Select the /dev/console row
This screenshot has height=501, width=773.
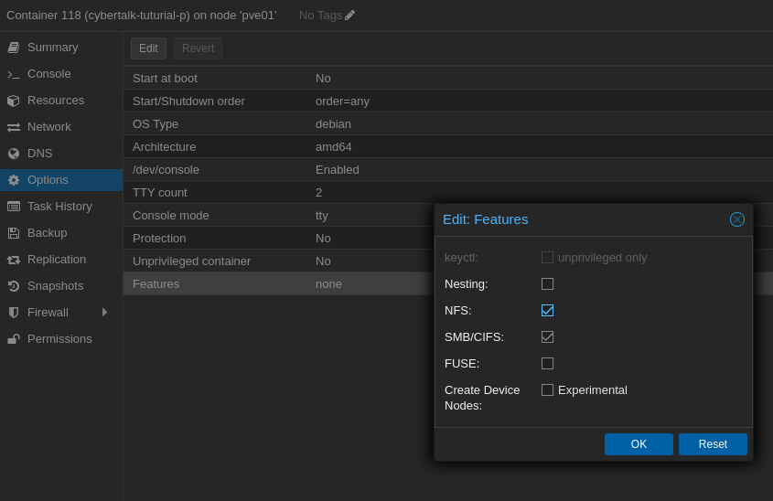pyautogui.click(x=448, y=169)
